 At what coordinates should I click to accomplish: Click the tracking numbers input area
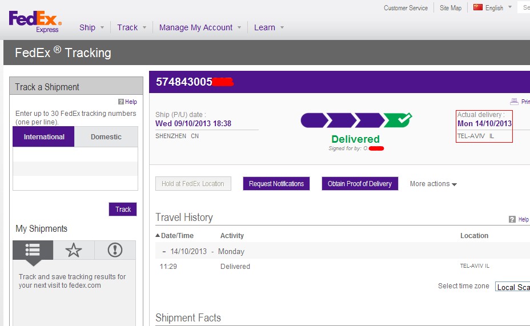[x=75, y=168]
